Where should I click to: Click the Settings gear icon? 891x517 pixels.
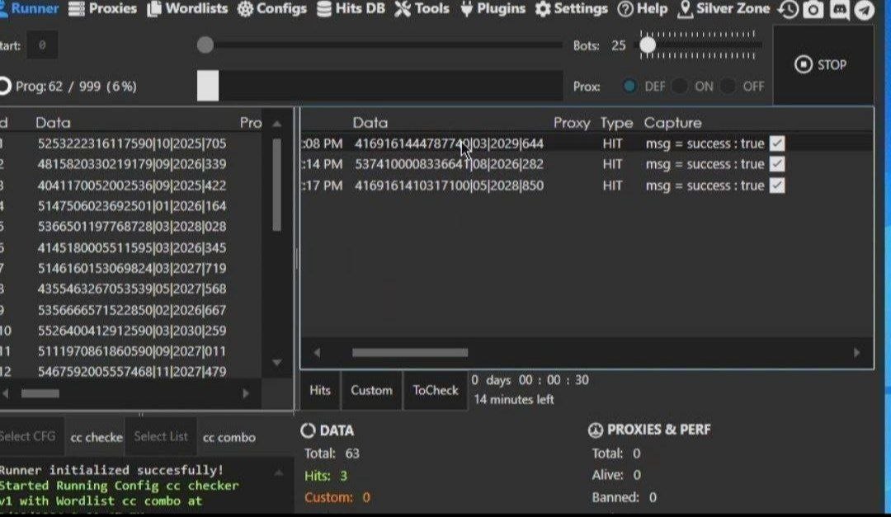tap(543, 9)
